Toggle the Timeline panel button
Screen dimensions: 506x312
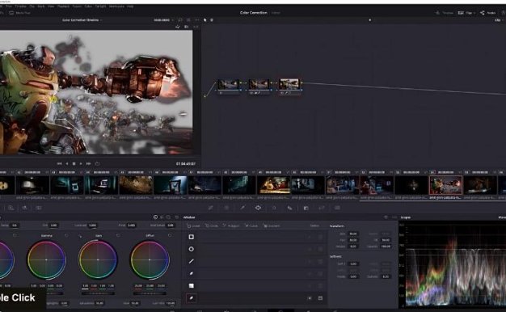coord(445,13)
